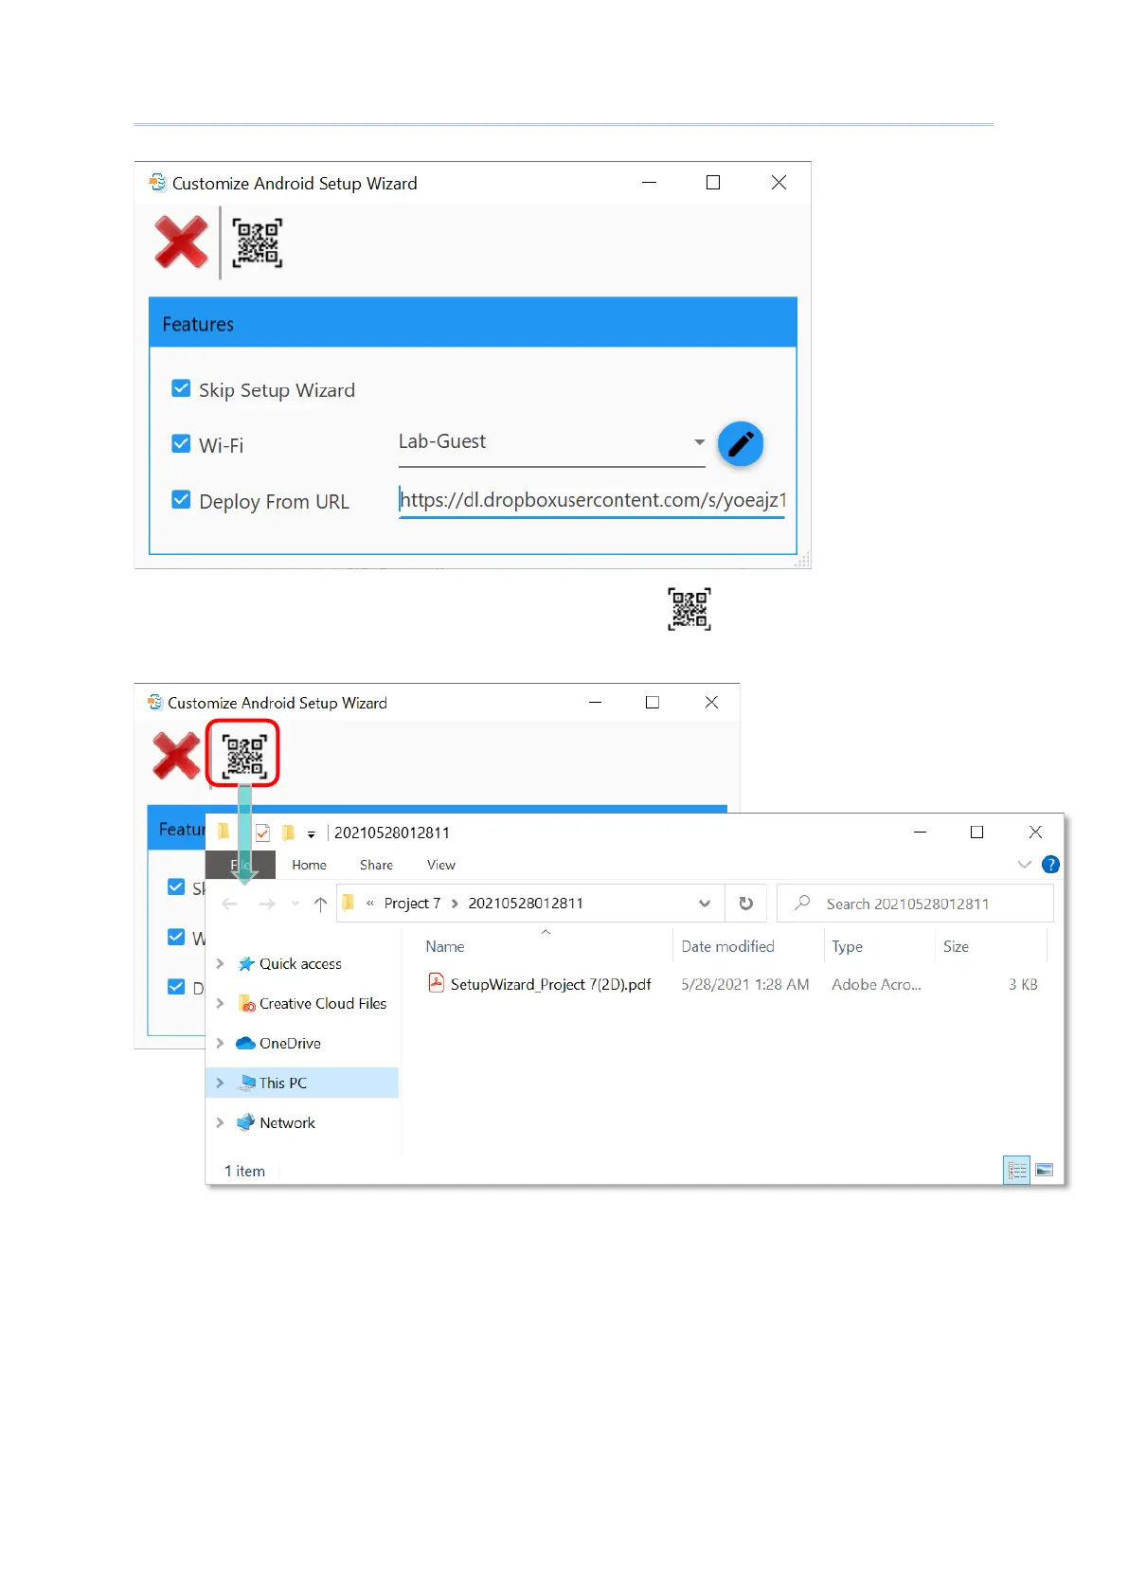Screen dimensions: 1128x1594
Task: Open the View ribbon tab
Action: click(440, 865)
